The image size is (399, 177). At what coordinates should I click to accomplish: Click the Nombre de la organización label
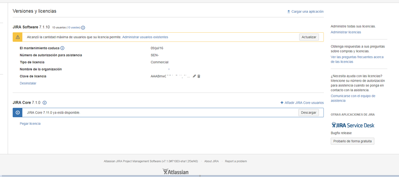pos(41,69)
